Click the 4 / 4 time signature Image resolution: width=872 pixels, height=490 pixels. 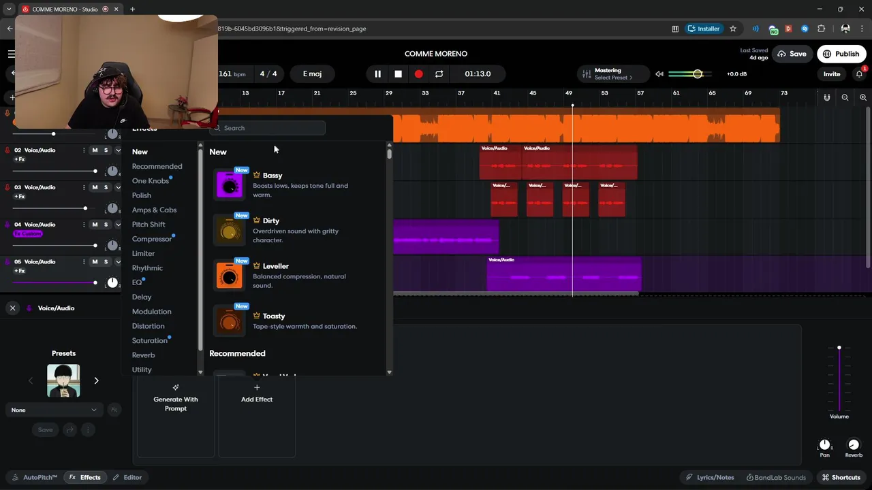tap(268, 73)
